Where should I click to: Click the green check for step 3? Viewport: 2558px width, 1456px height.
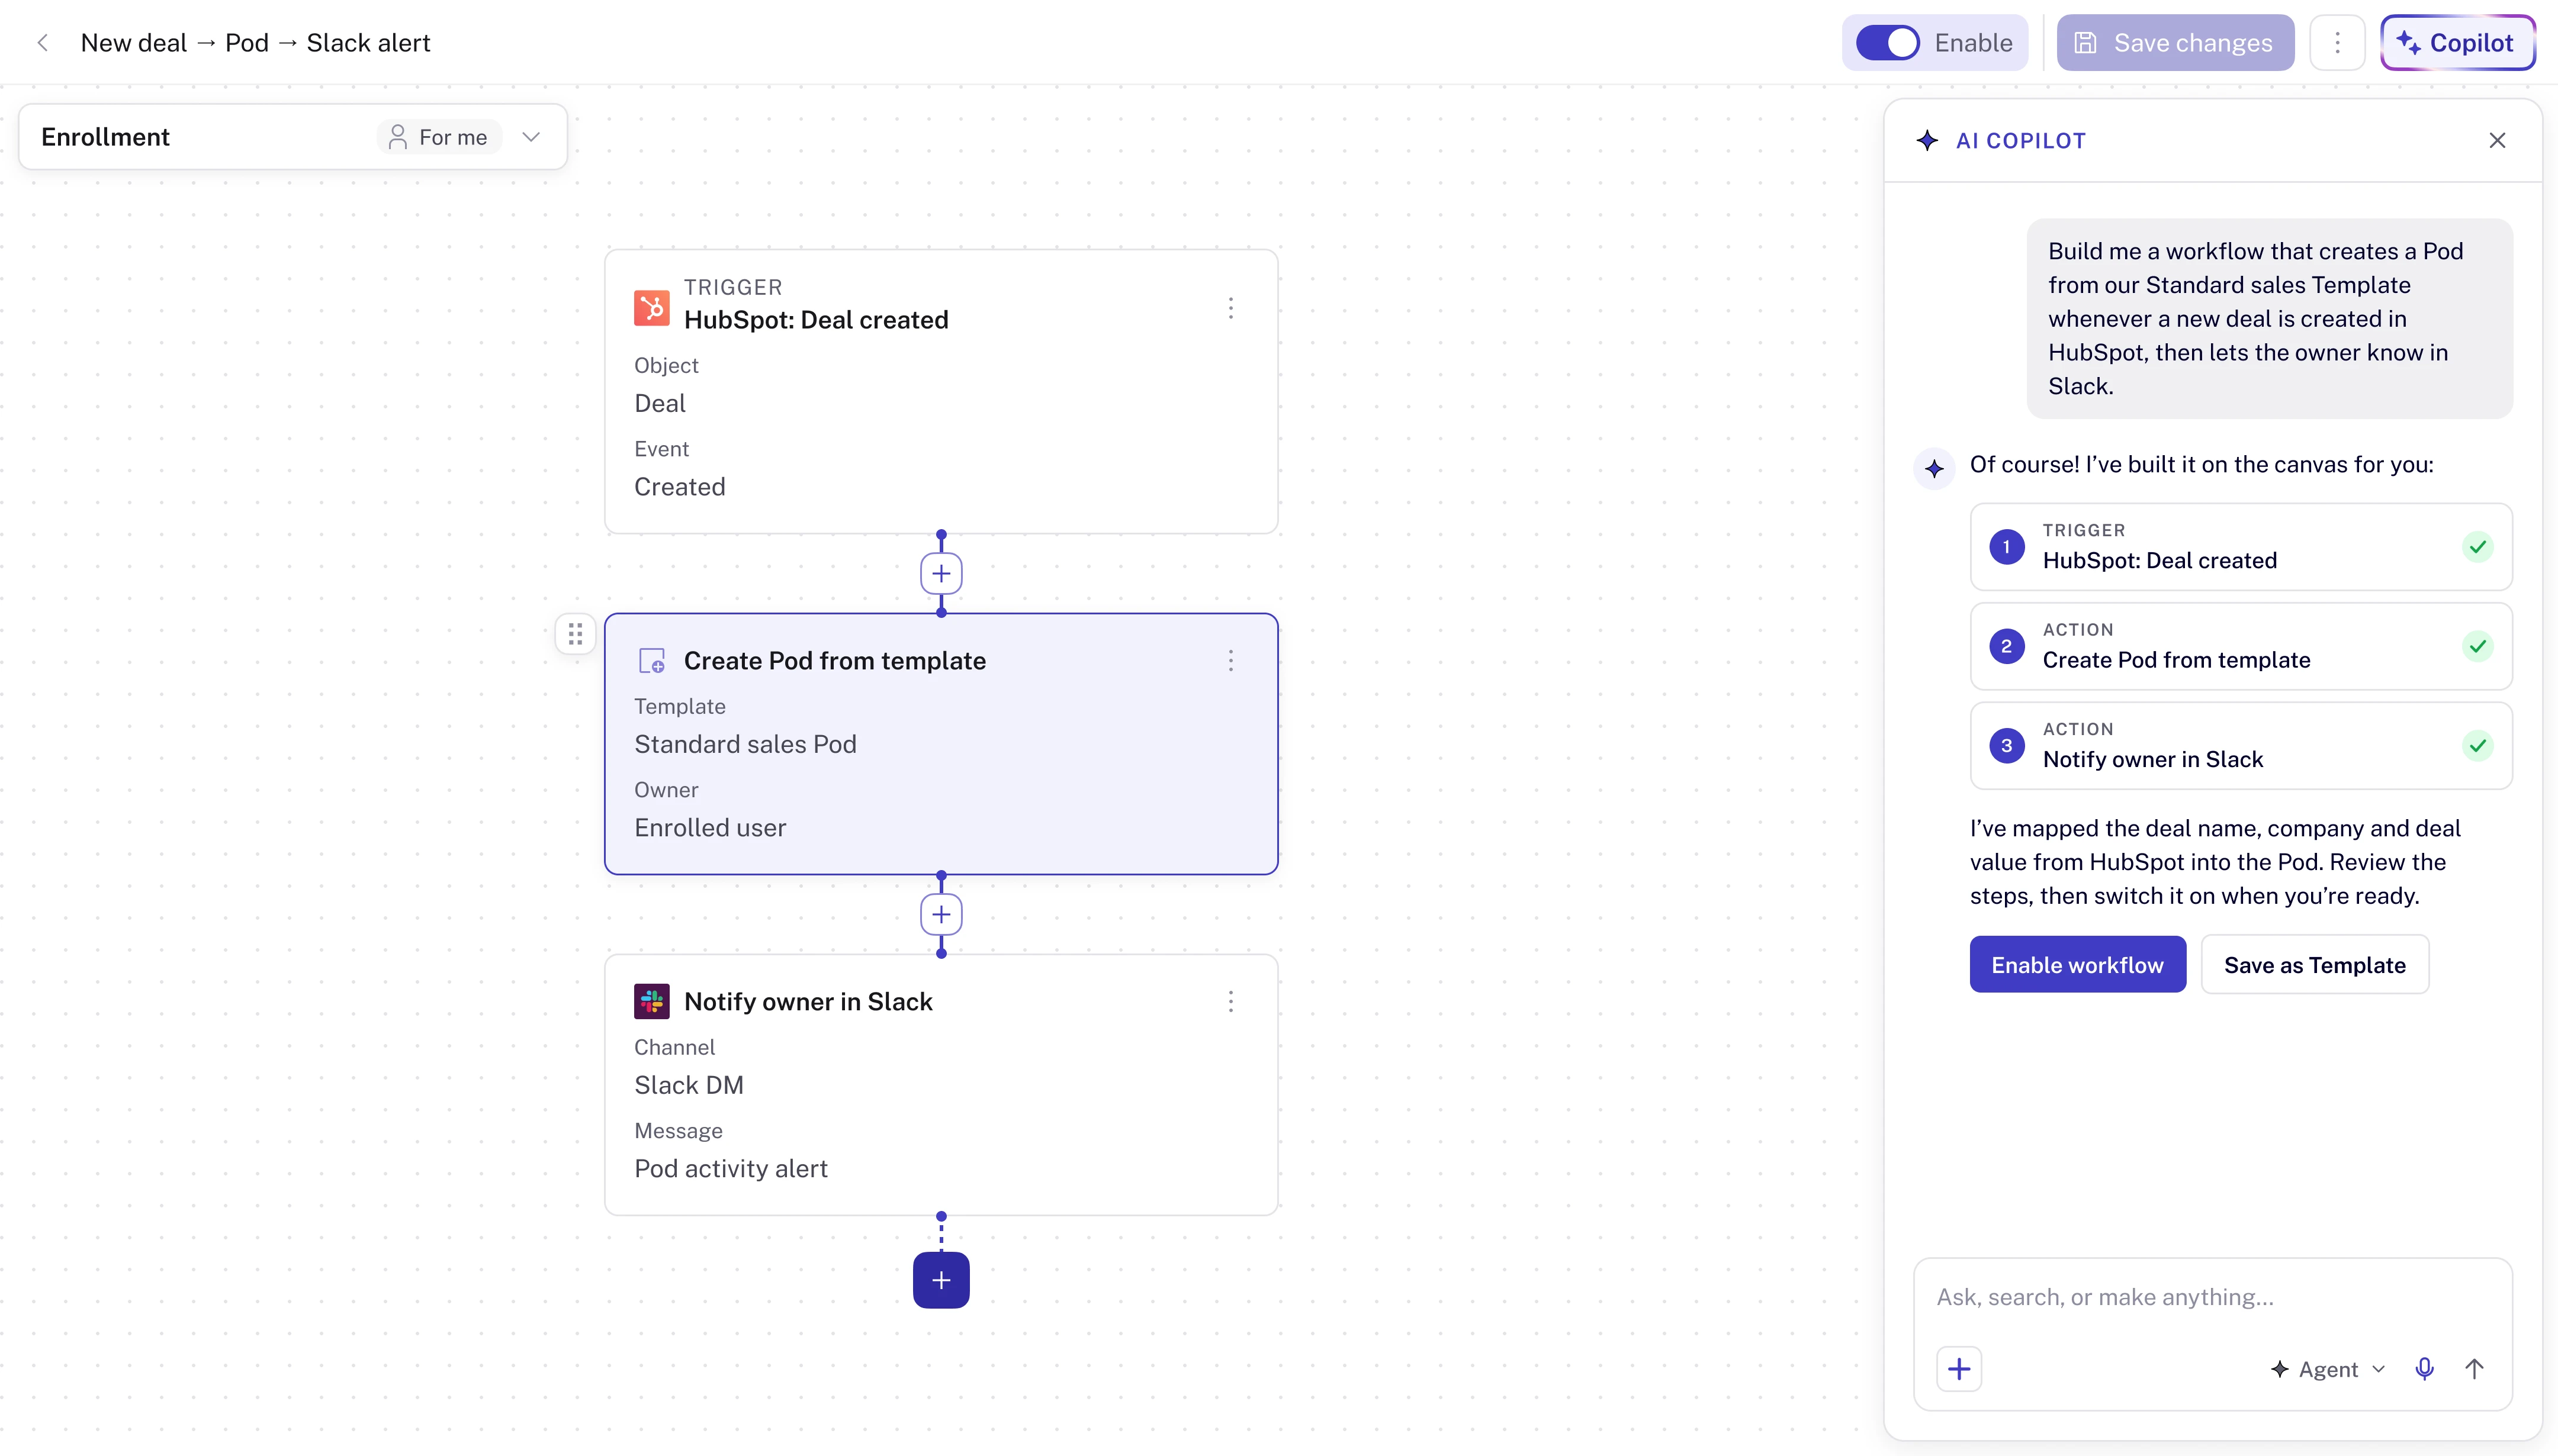click(2477, 746)
